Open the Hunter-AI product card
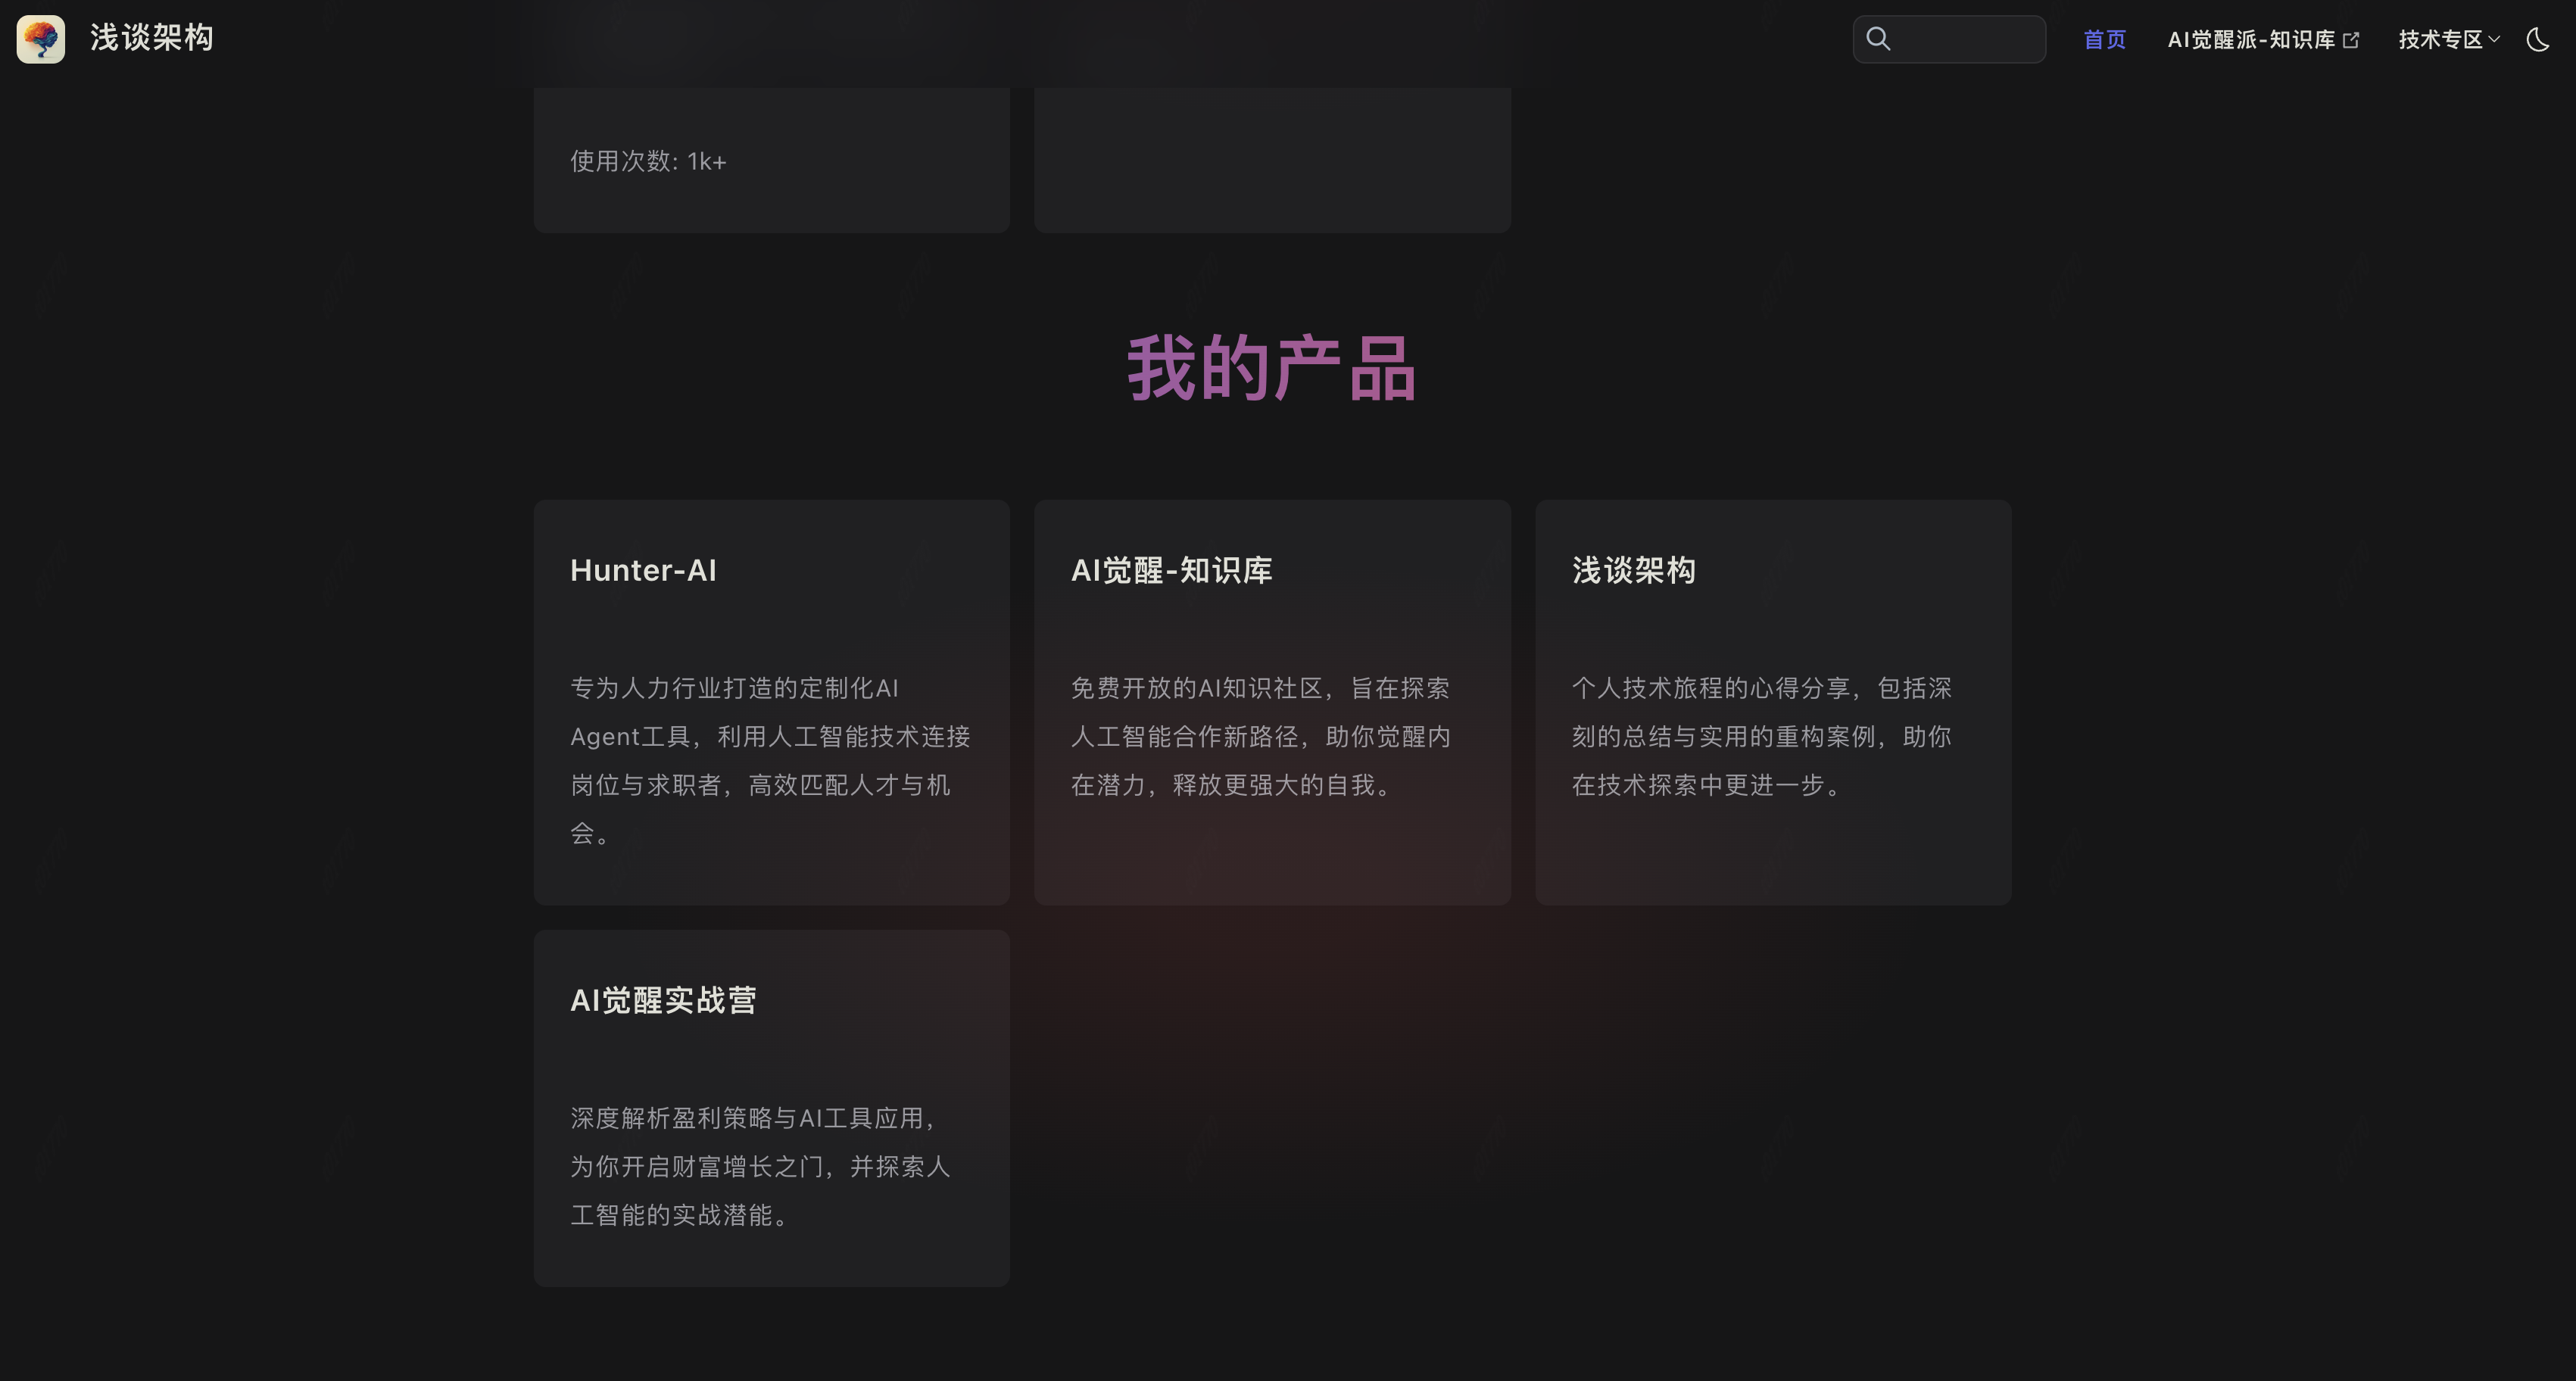This screenshot has height=1381, width=2576. pyautogui.click(x=642, y=570)
